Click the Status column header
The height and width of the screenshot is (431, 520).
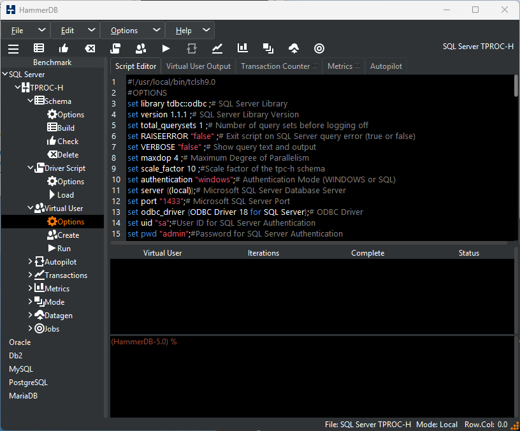[x=468, y=253]
